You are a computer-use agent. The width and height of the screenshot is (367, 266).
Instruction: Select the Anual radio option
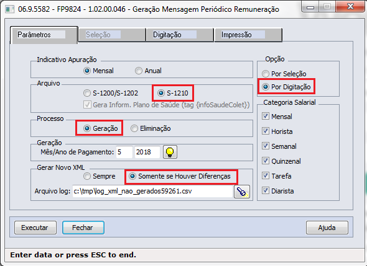coord(149,71)
